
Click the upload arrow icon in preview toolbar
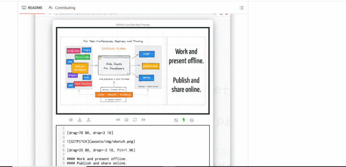(x=89, y=120)
